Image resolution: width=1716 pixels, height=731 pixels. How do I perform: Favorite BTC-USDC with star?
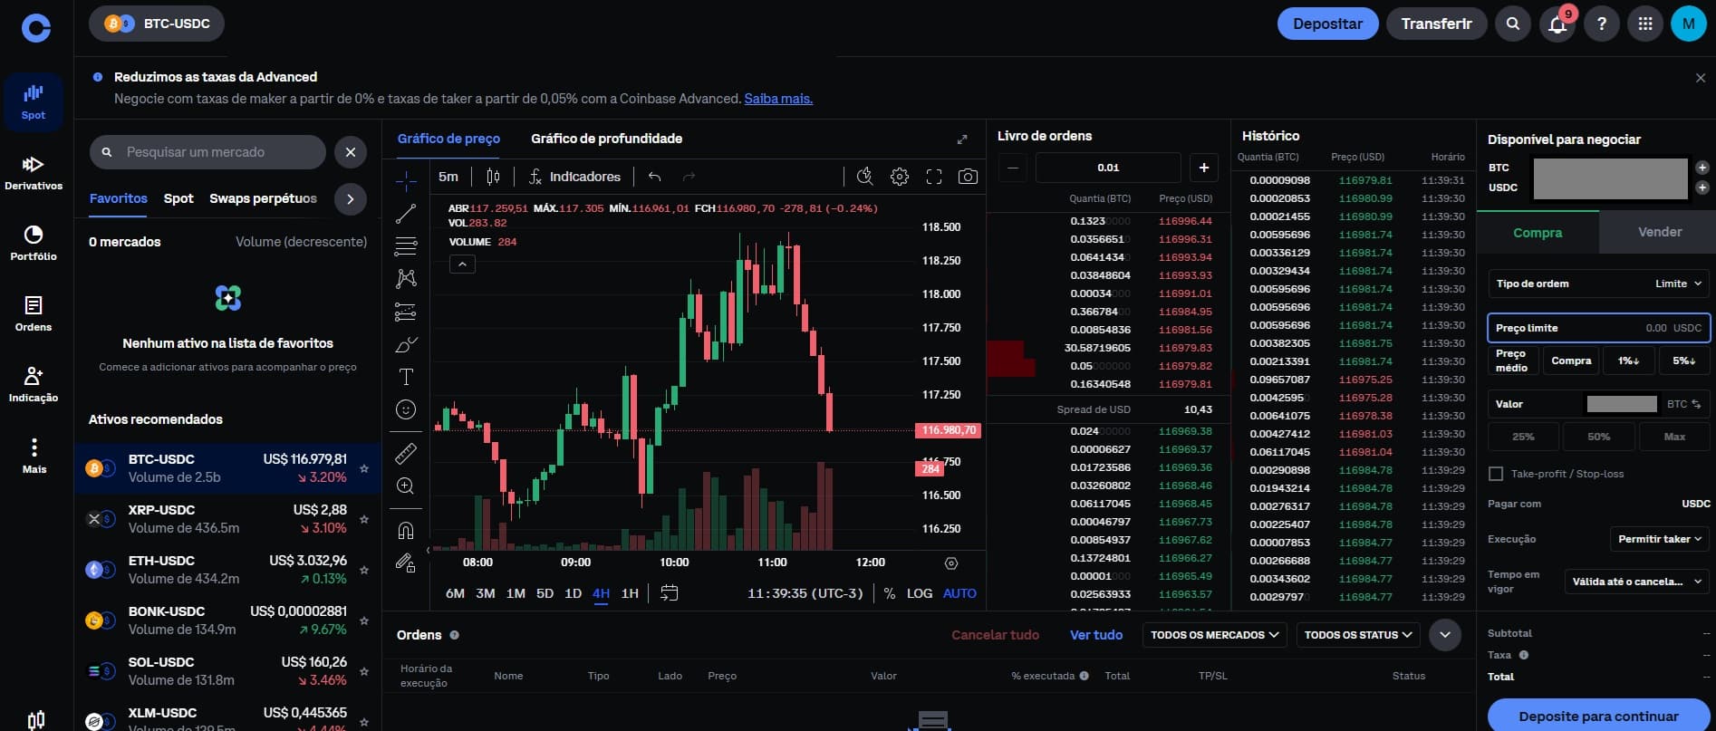coord(364,468)
